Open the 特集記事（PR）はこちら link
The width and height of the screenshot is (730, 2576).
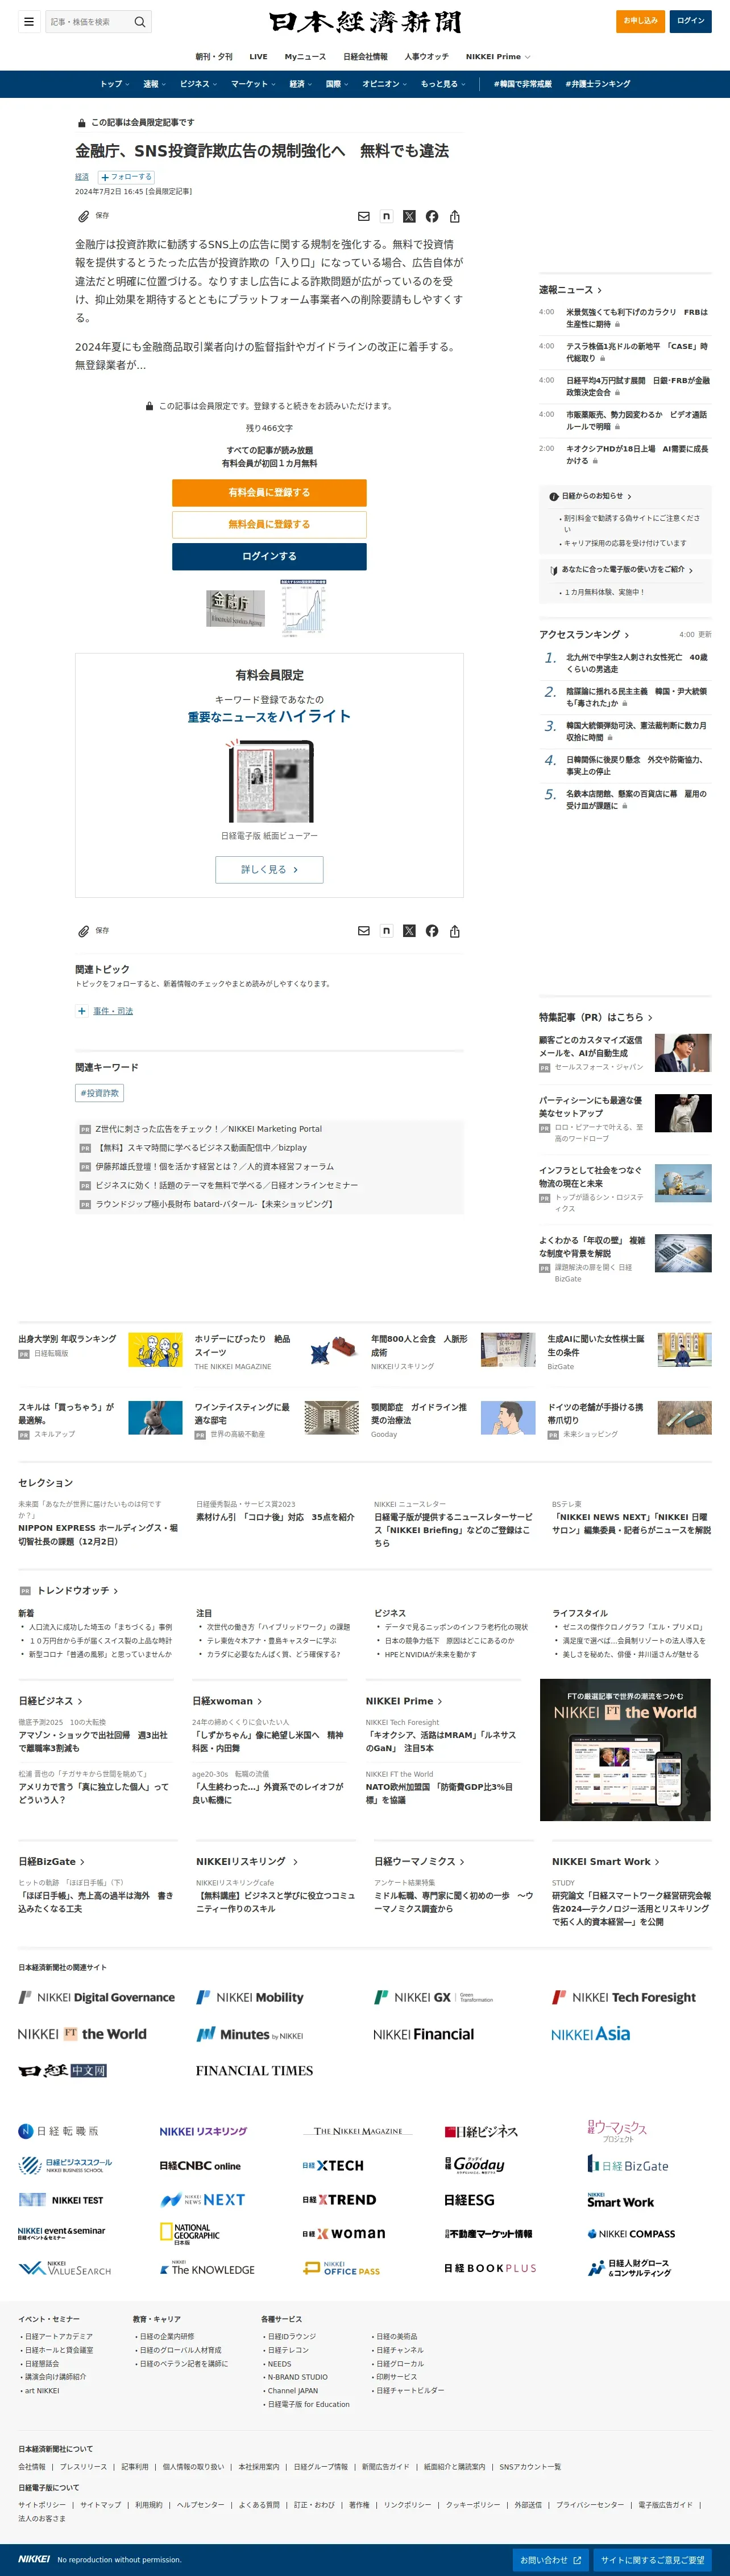point(596,1017)
